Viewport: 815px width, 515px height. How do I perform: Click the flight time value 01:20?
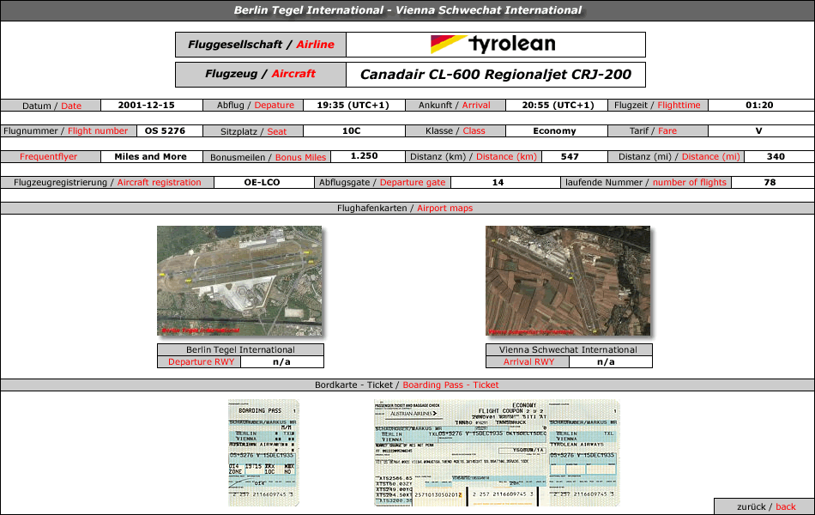(759, 105)
